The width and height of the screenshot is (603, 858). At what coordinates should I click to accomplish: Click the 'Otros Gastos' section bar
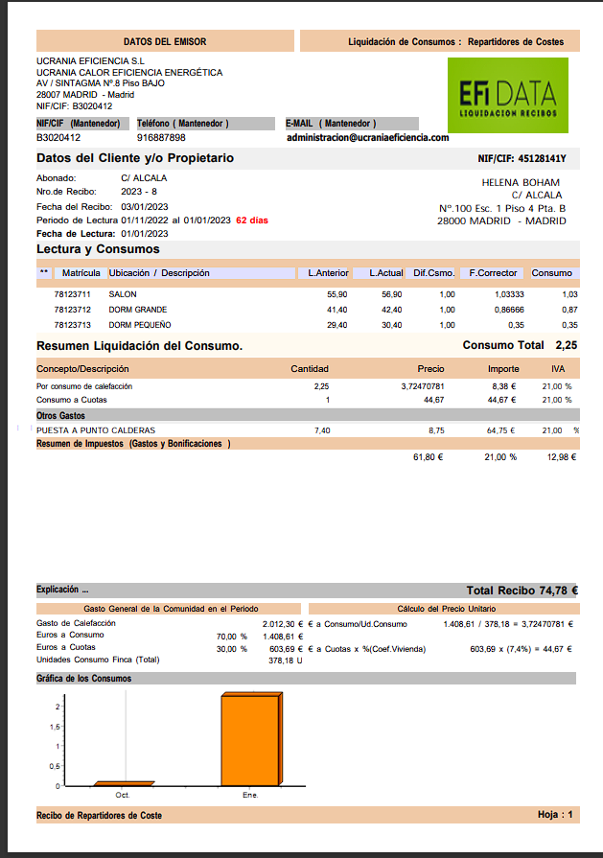[308, 415]
